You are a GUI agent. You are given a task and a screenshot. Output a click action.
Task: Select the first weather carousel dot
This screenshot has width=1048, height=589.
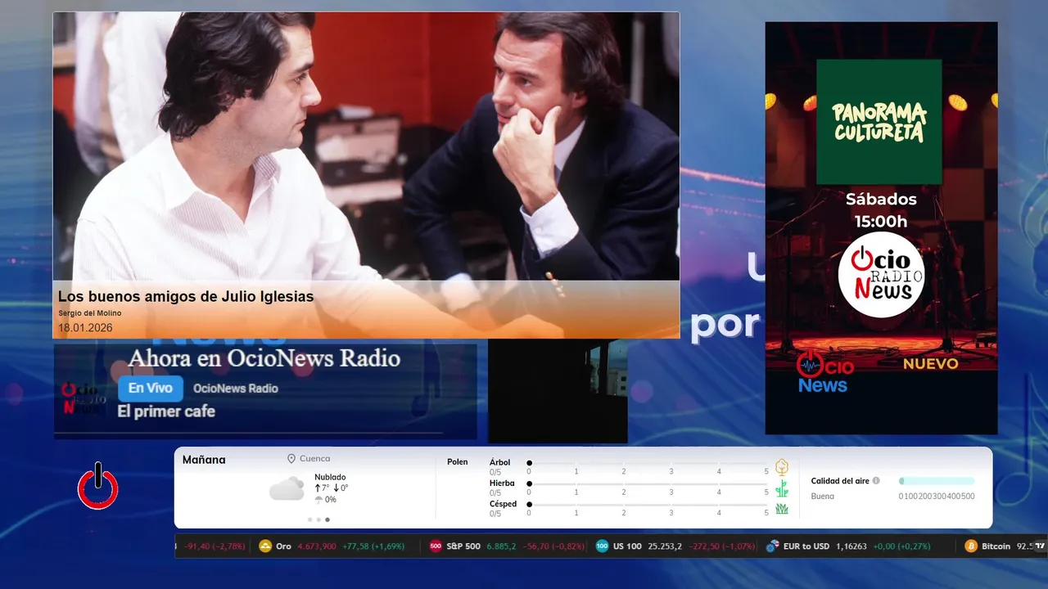pos(309,519)
